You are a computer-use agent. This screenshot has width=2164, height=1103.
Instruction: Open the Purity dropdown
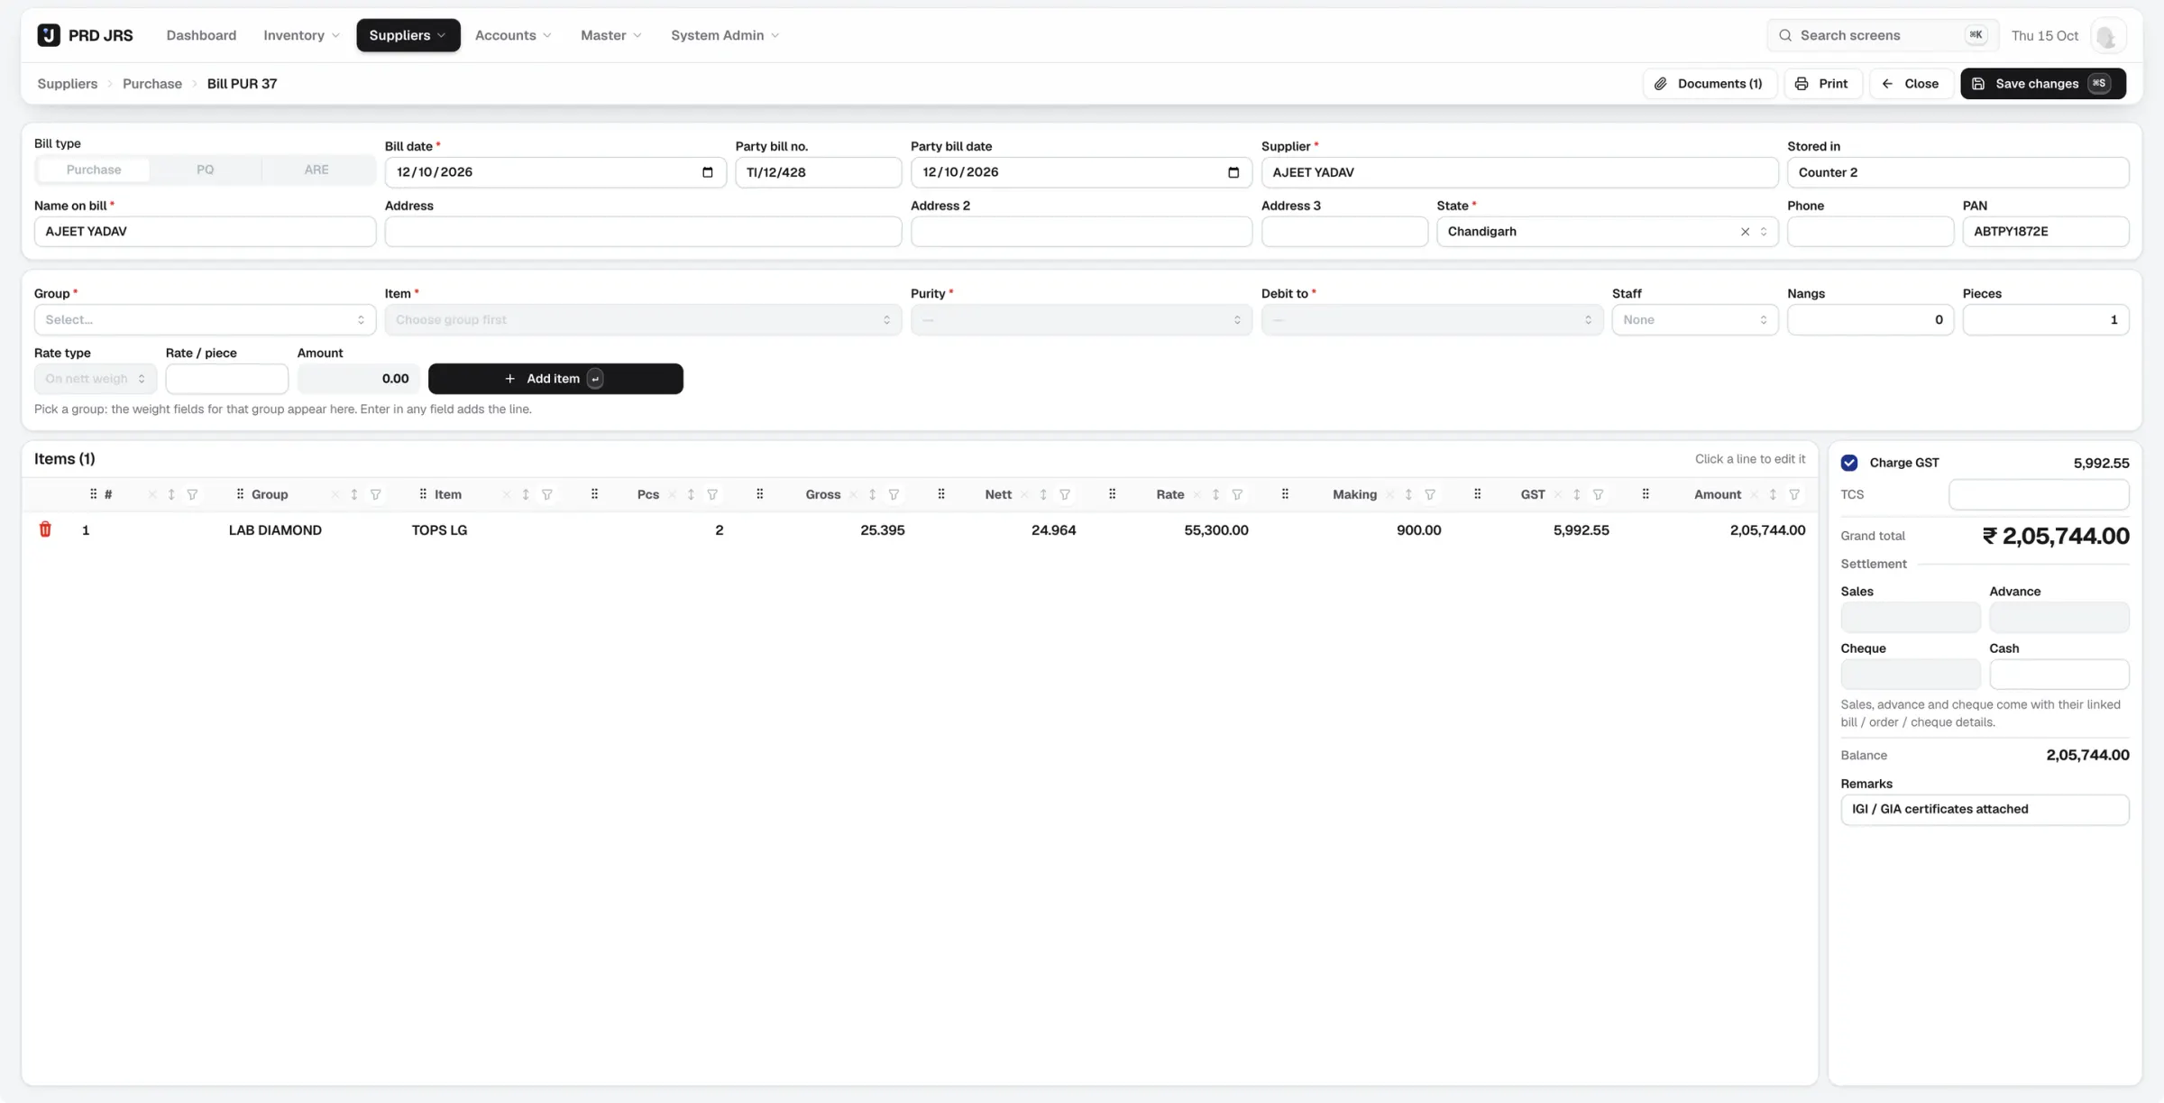pos(1081,320)
